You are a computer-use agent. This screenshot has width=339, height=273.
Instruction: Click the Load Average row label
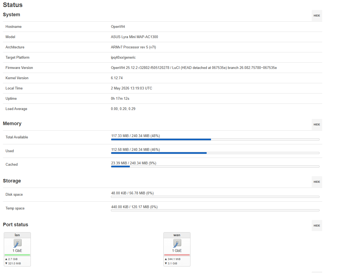[x=17, y=109]
